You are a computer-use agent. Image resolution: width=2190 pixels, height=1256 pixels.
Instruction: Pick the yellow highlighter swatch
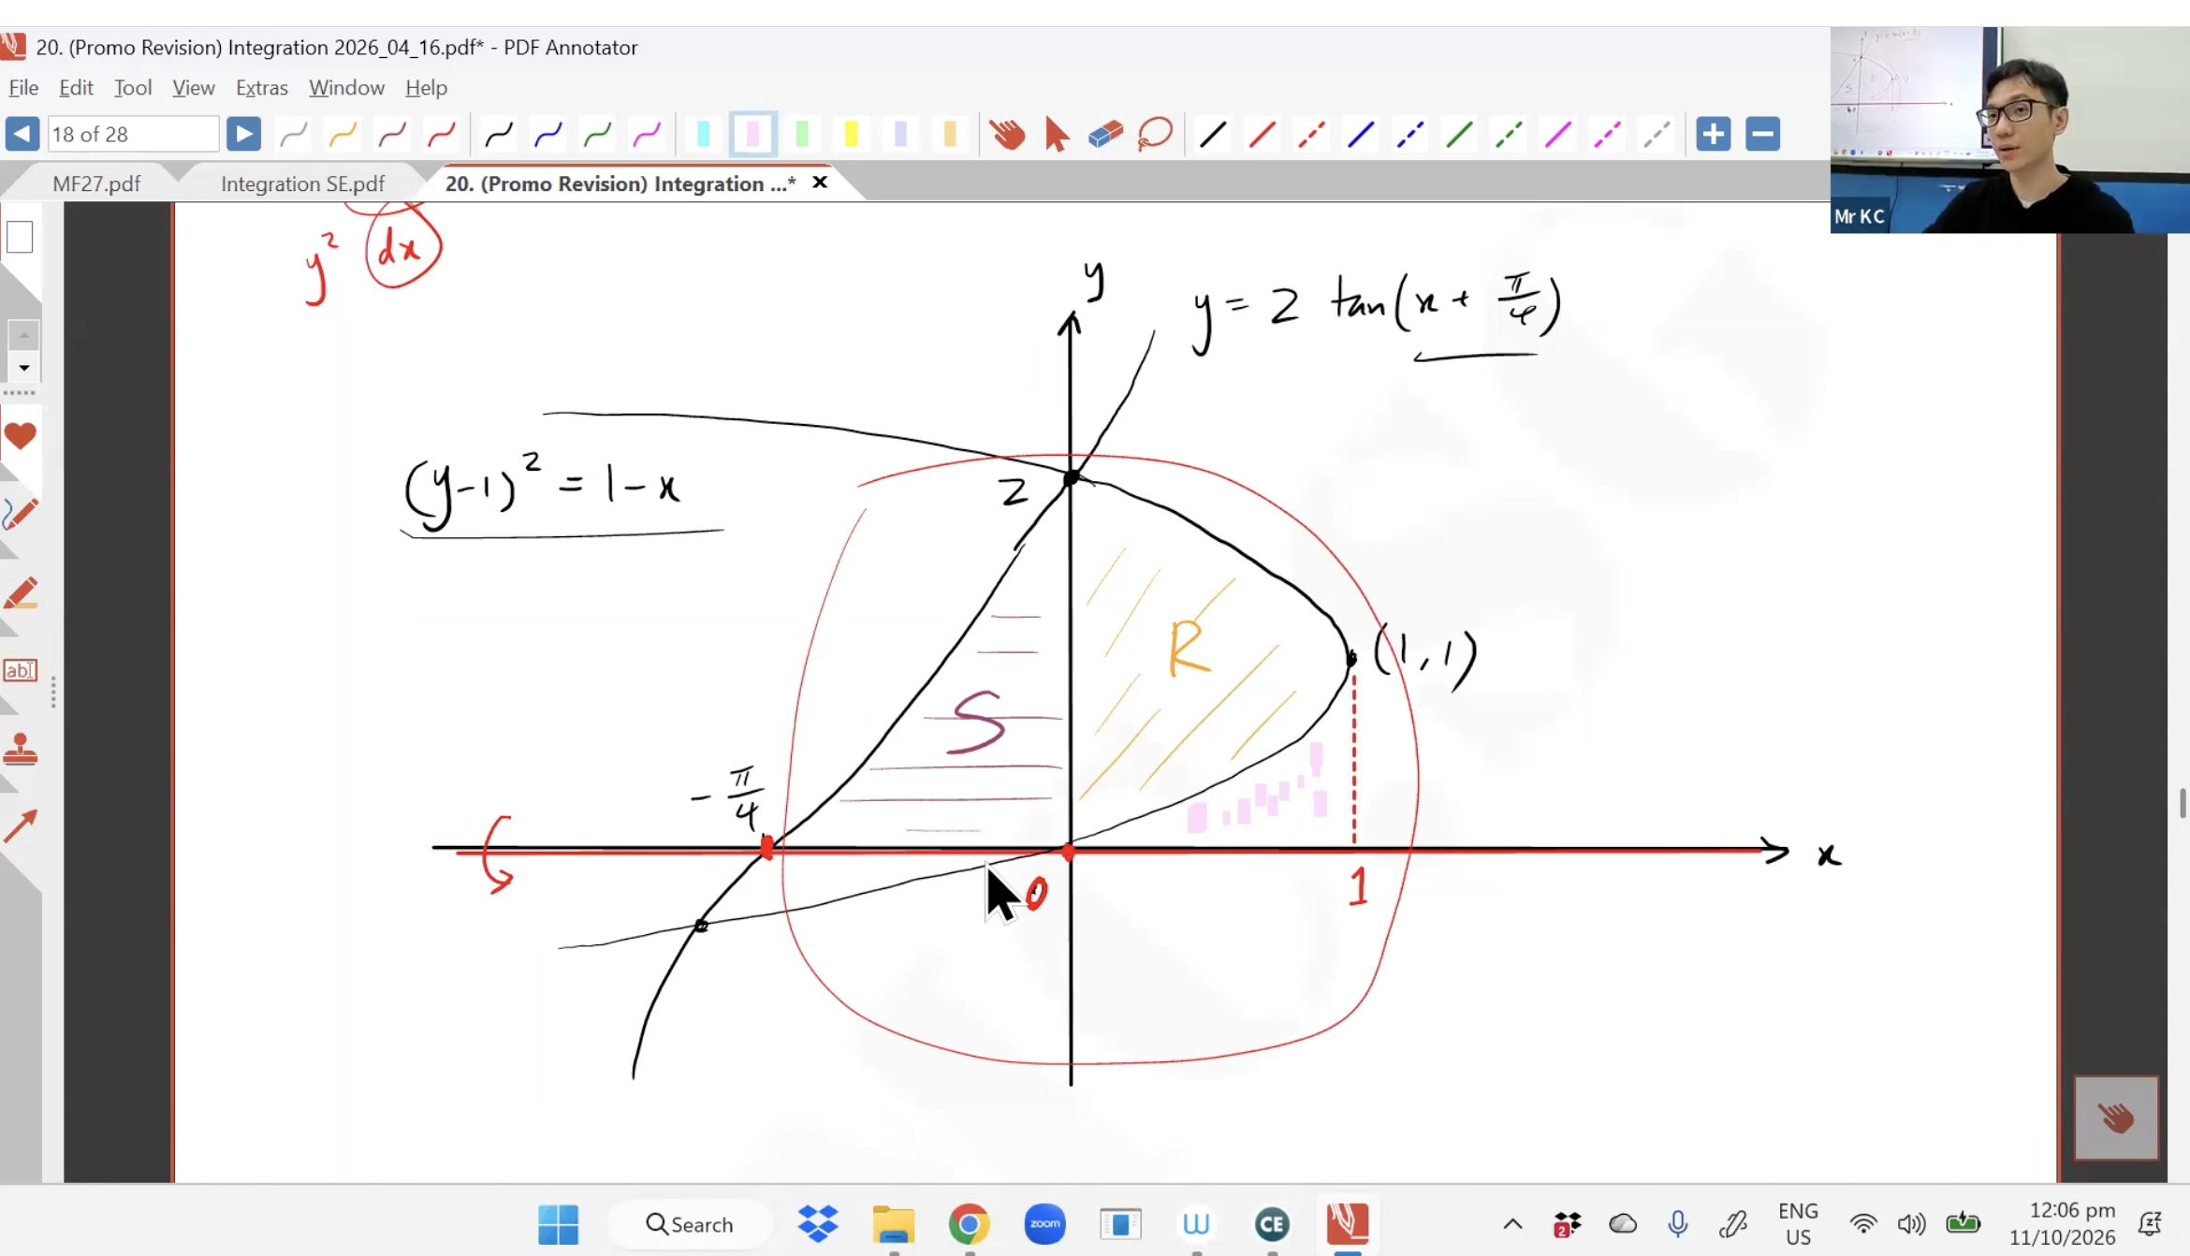tap(851, 134)
